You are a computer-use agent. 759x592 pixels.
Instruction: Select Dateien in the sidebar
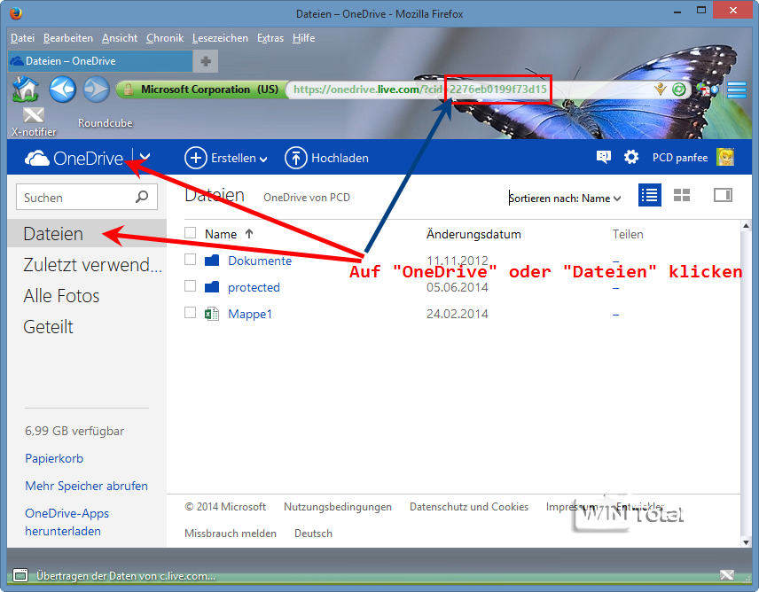(87, 234)
